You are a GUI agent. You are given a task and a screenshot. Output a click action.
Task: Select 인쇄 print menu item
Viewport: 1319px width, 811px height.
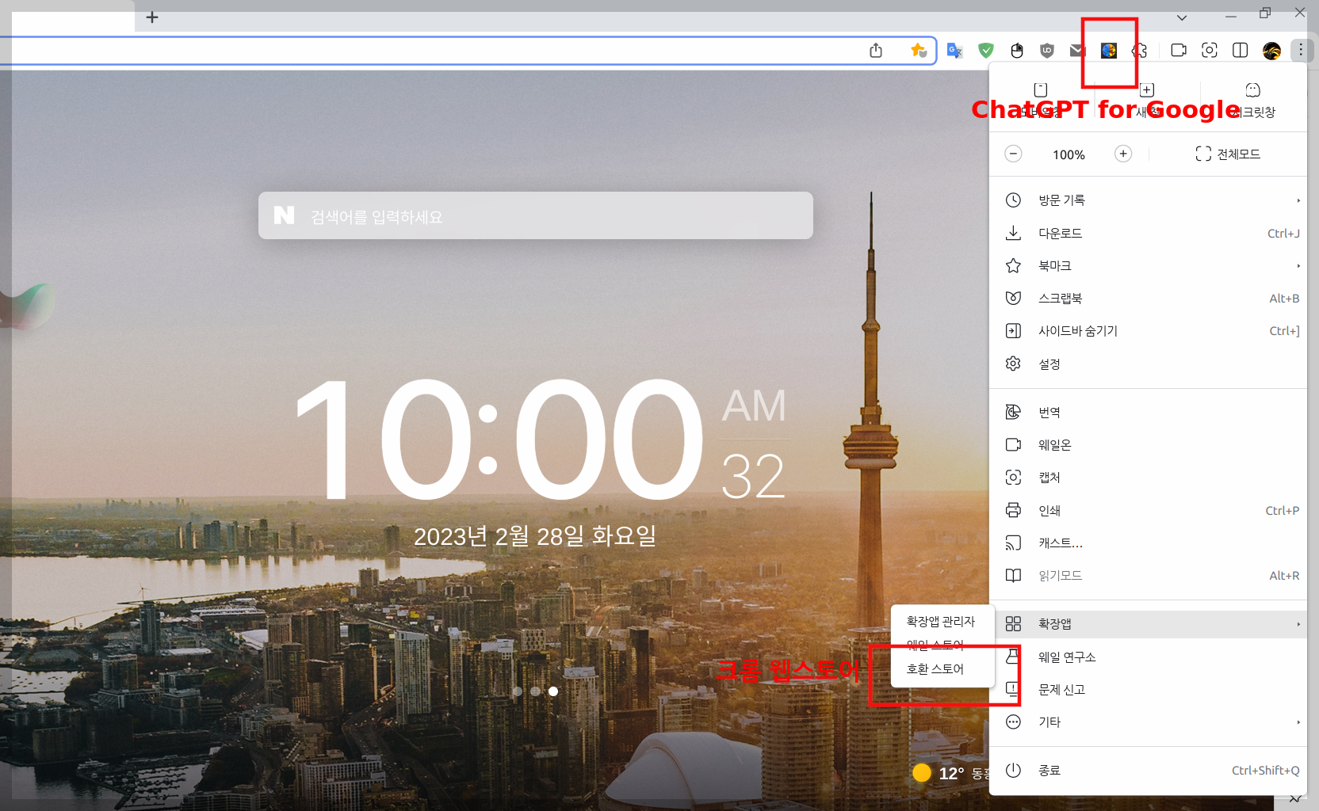pyautogui.click(x=1148, y=510)
